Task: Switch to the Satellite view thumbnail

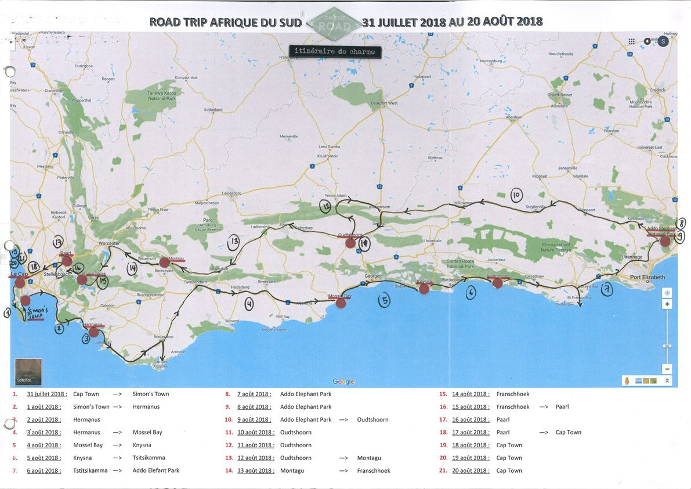Action: click(28, 372)
